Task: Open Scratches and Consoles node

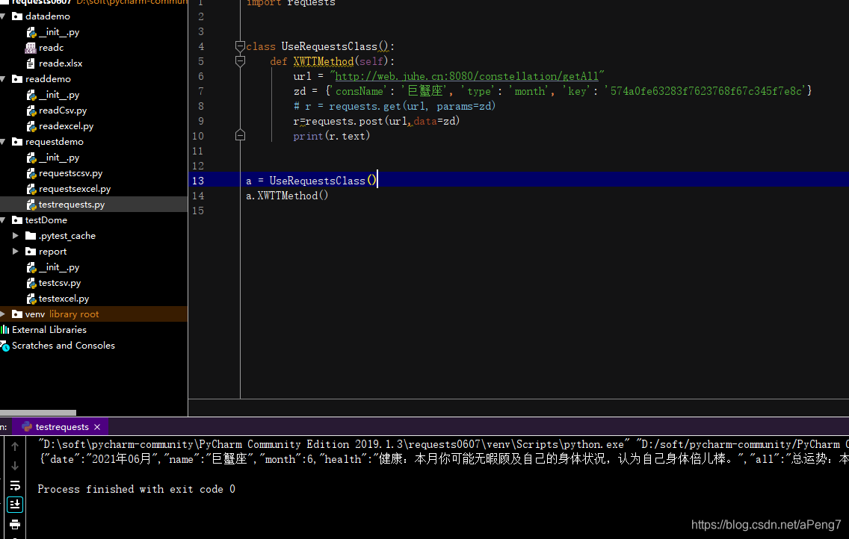Action: pos(64,346)
